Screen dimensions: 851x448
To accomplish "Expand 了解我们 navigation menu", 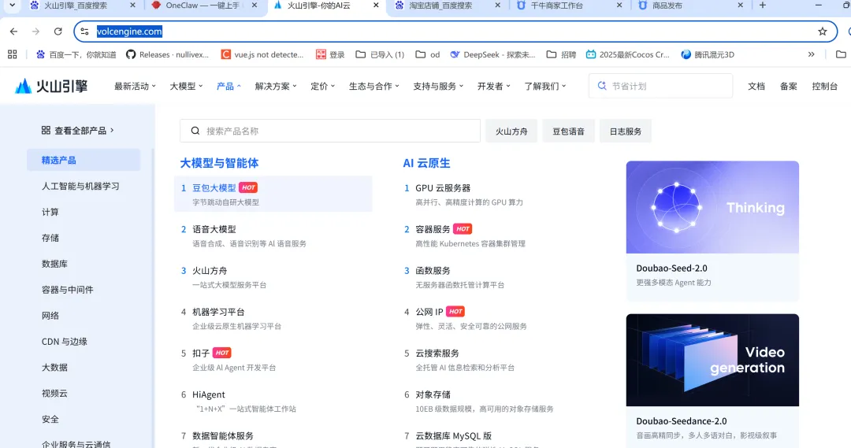I will click(545, 86).
